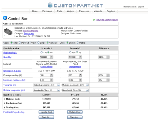149x120 pixels.
Task: Click Scenario 1 envelope scaling stepper
Action: click(x=52, y=75)
